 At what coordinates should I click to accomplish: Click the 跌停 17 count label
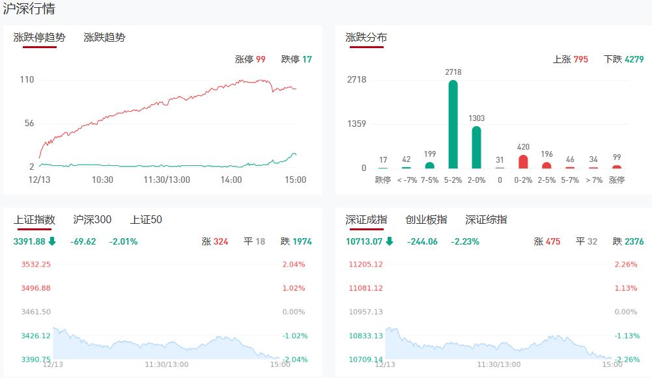pos(296,59)
